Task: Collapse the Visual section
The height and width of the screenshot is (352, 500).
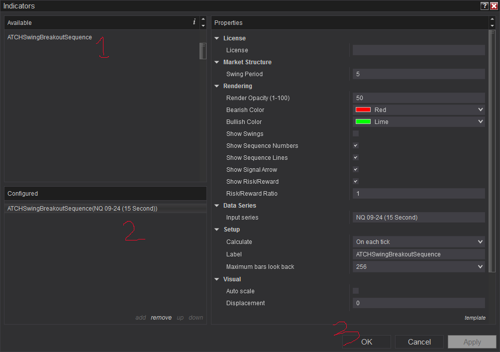Action: tap(217, 279)
